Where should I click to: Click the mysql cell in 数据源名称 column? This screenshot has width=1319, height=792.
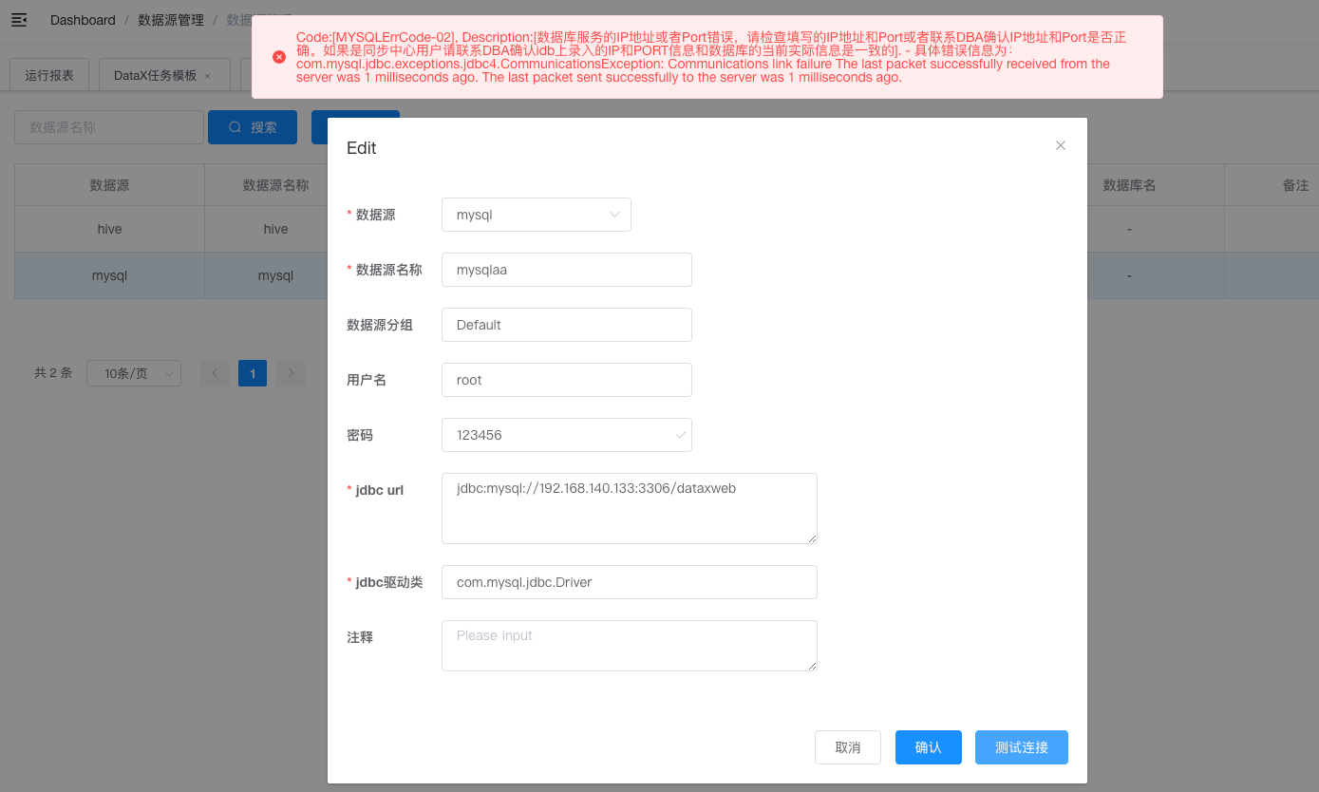click(275, 275)
